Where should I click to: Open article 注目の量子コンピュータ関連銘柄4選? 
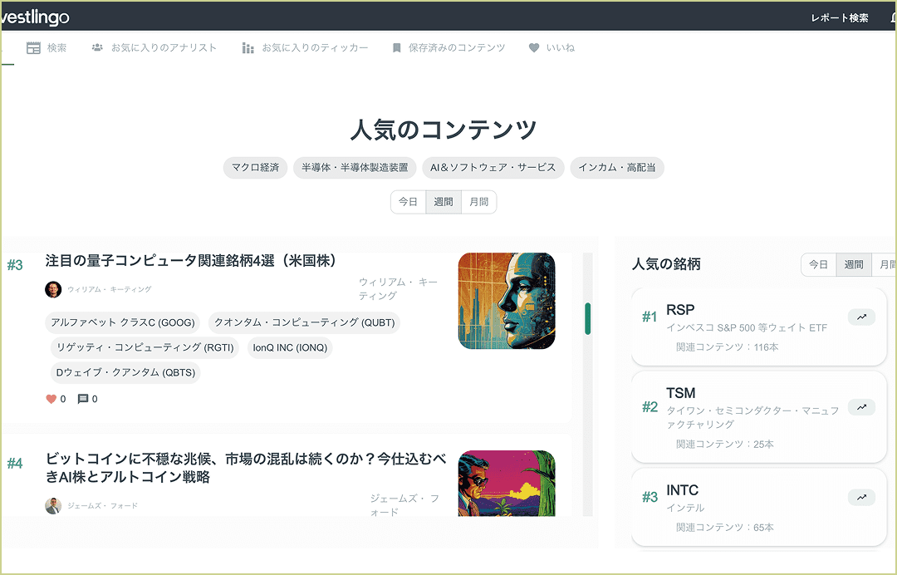[191, 261]
